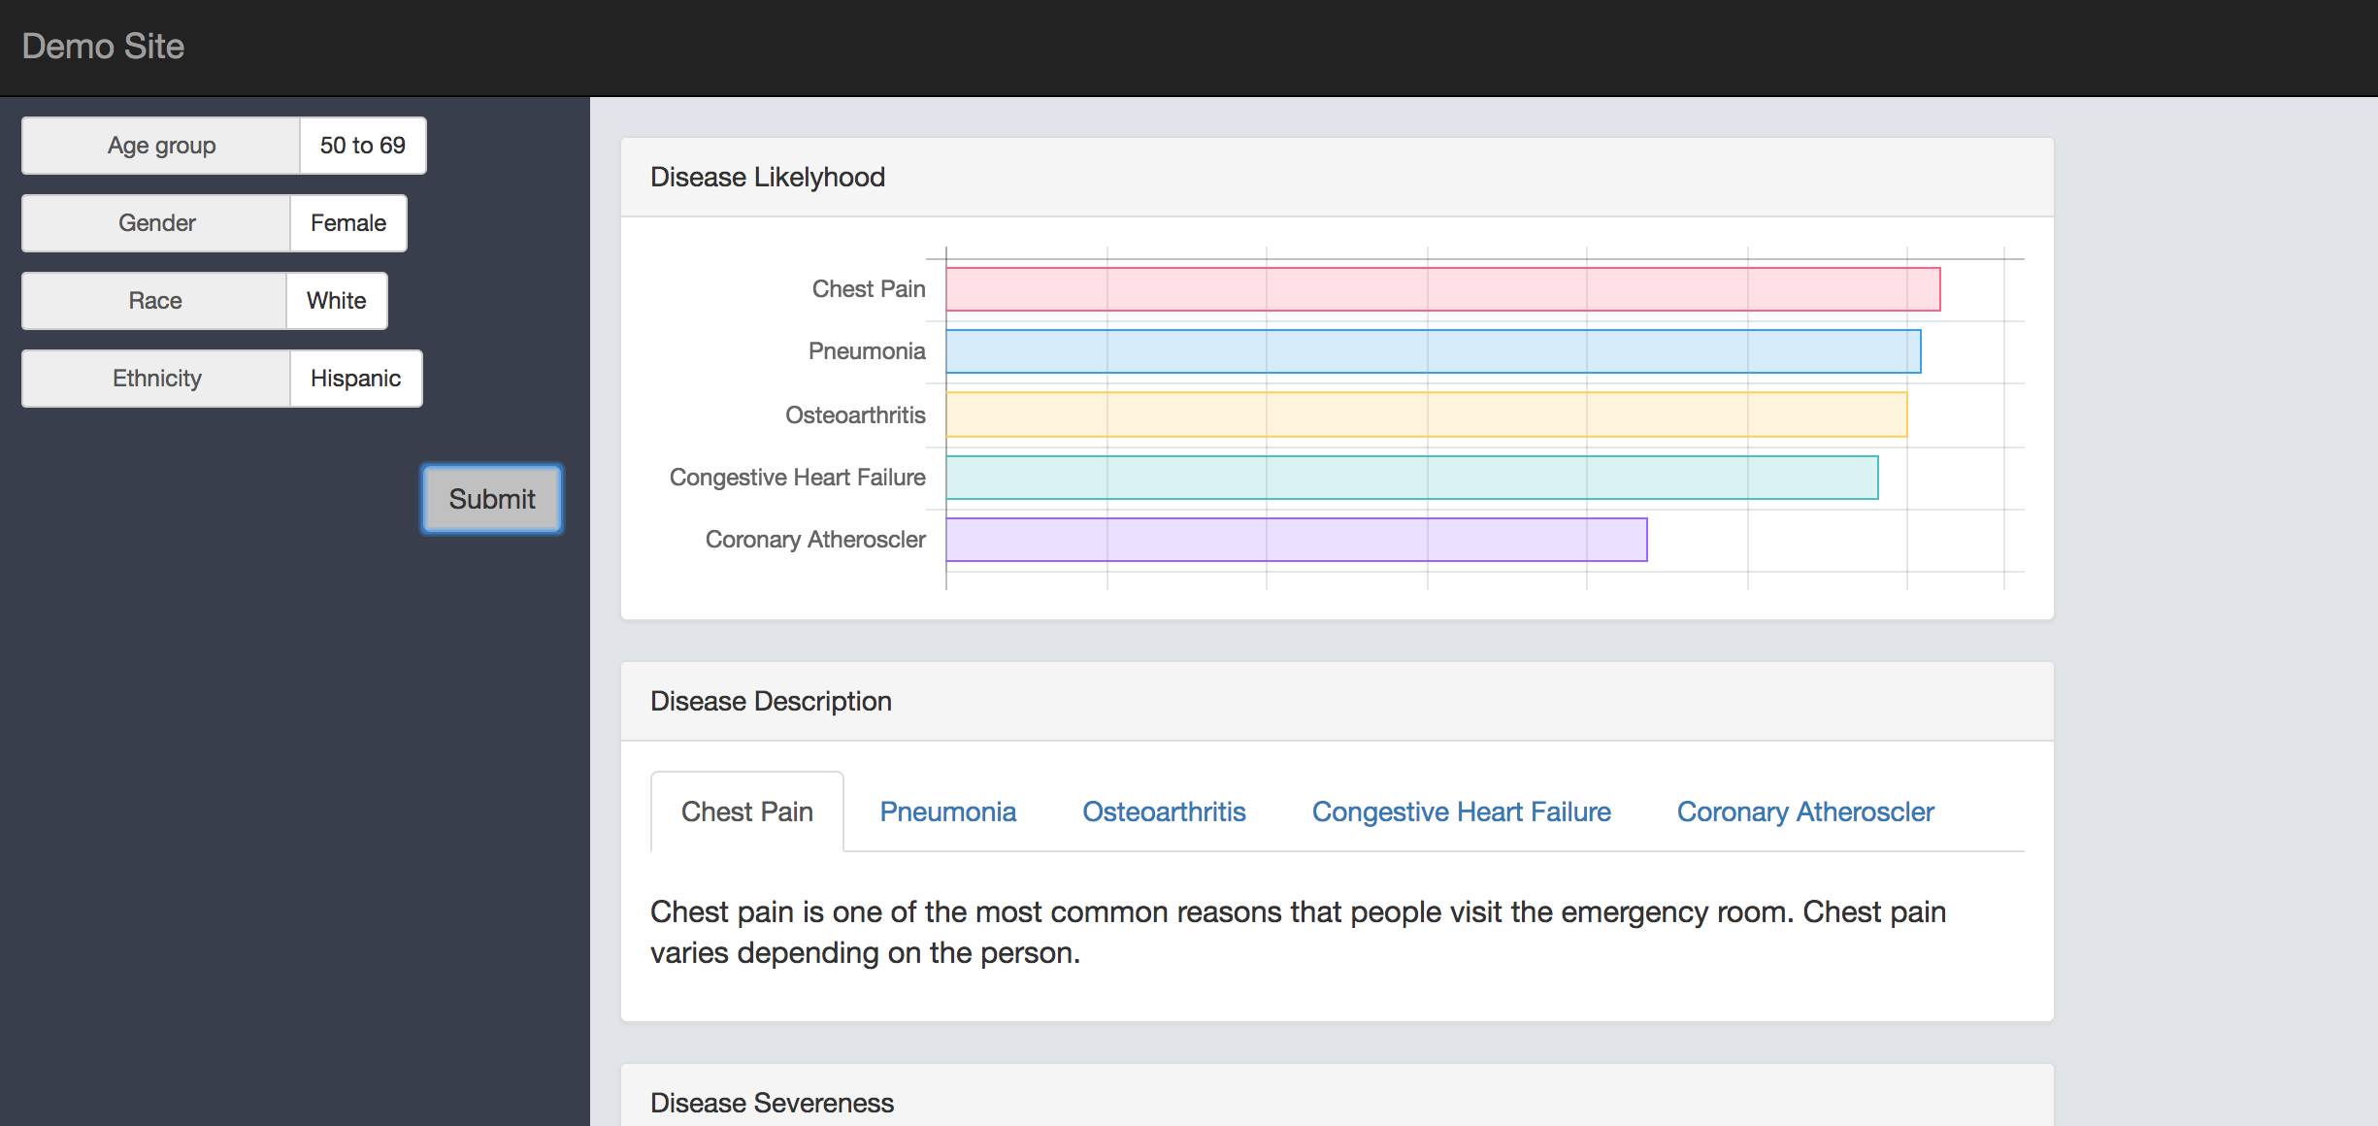Viewport: 2378px width, 1126px height.
Task: Click the Disease Severeness panel heading
Action: pos(772,1103)
